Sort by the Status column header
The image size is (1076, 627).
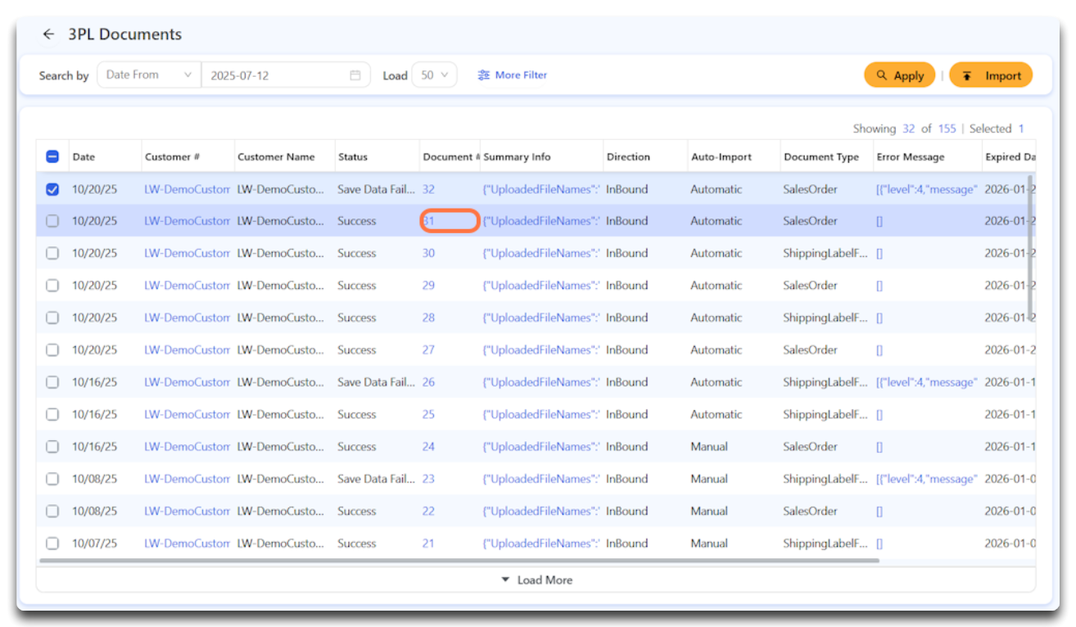click(x=353, y=157)
